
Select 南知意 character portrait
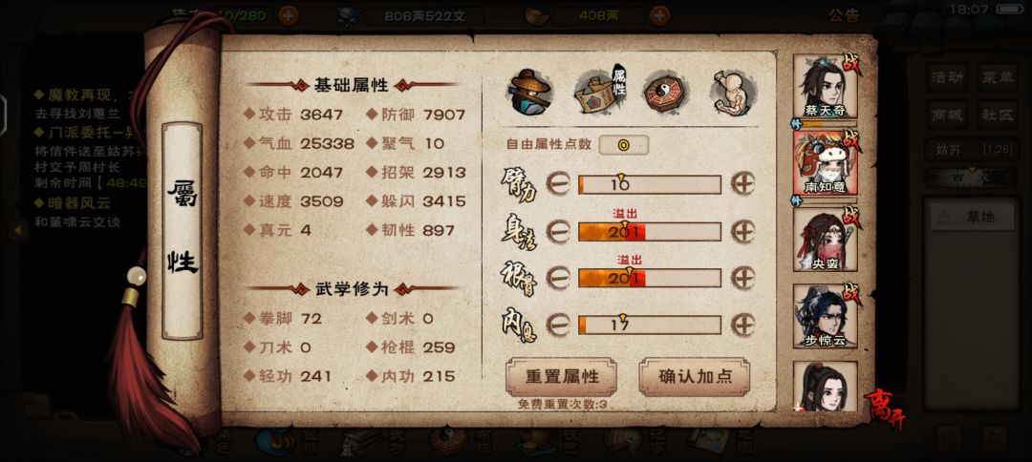tap(826, 161)
